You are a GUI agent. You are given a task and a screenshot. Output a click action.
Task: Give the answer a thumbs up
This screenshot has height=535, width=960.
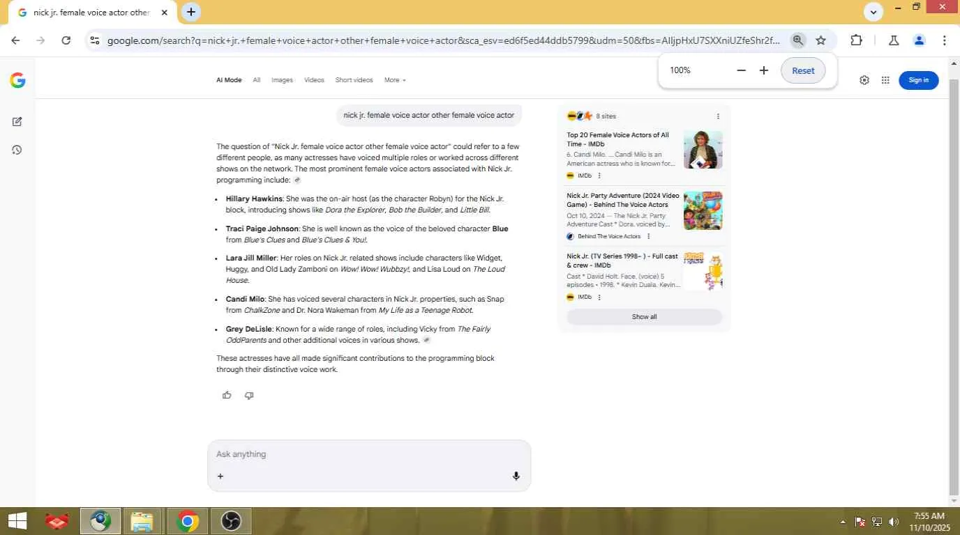(x=227, y=395)
